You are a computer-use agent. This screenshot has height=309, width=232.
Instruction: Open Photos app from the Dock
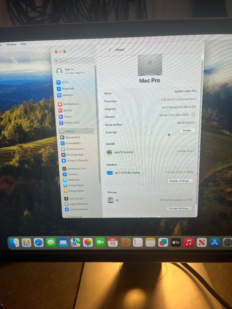tap(88, 242)
